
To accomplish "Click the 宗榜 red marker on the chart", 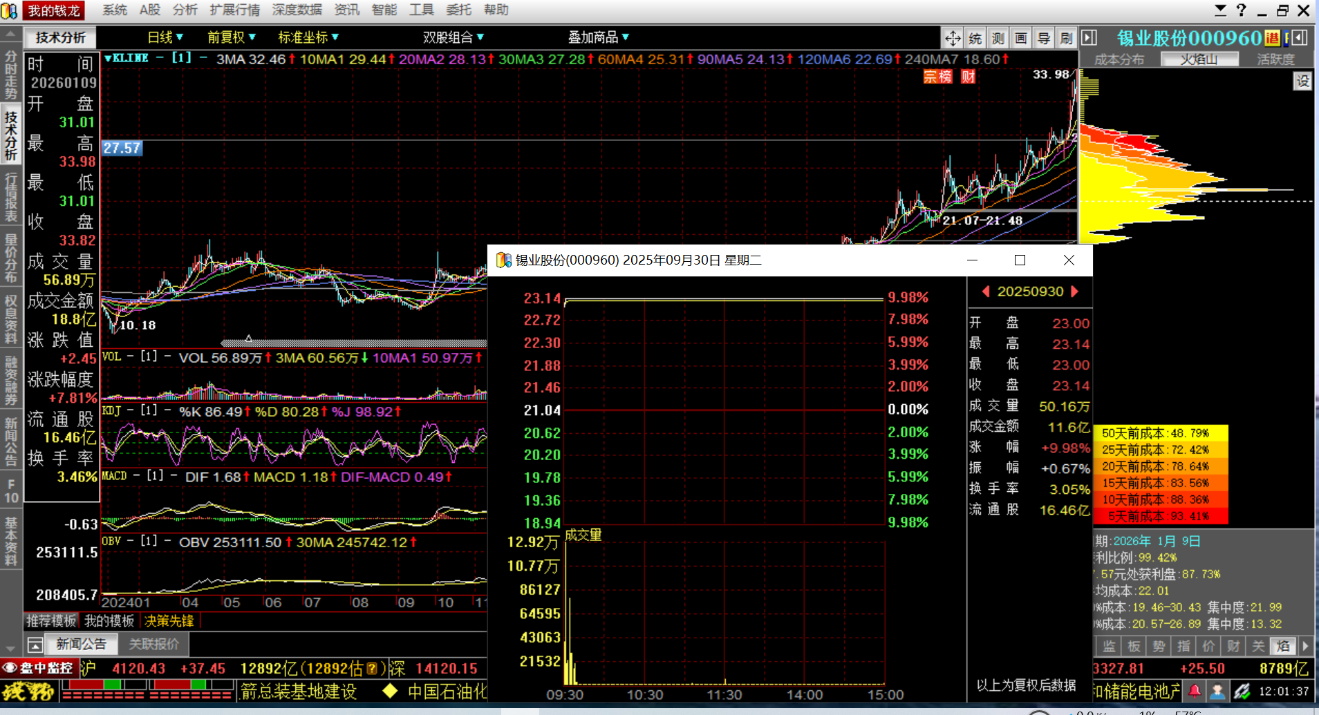I will 938,77.
